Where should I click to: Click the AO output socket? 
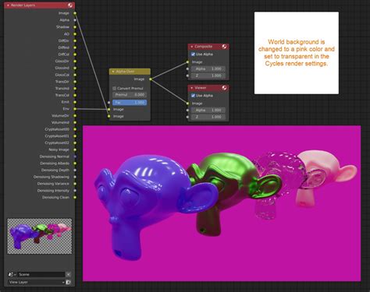coord(75,34)
